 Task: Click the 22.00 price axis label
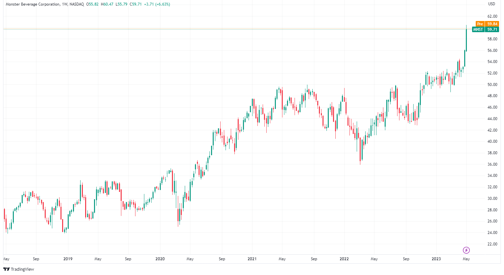click(x=492, y=244)
